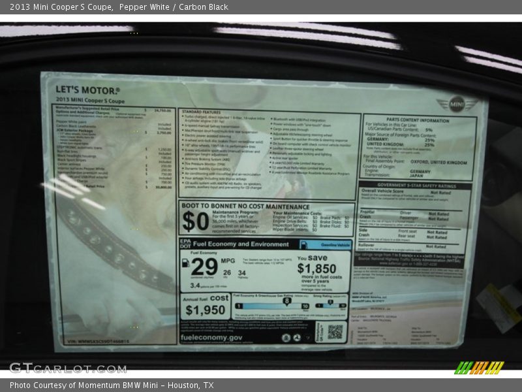Click the '$1,950' annual fuel cost

(206, 310)
